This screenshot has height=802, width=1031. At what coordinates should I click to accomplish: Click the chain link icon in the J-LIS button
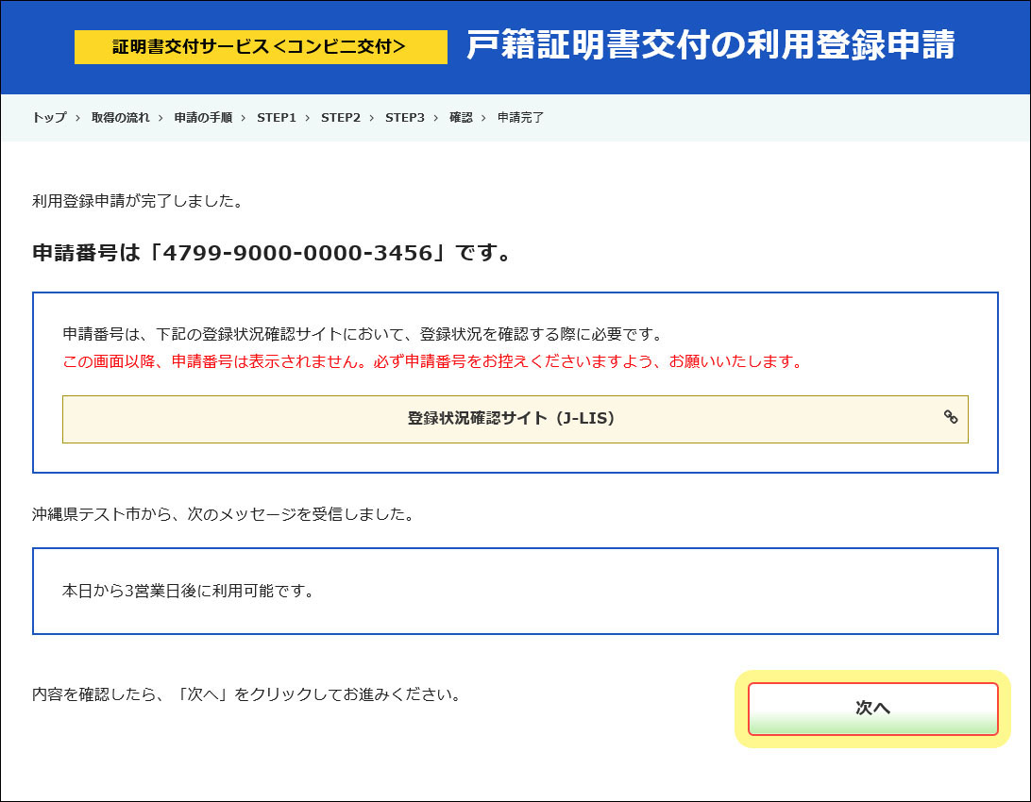[x=950, y=416]
